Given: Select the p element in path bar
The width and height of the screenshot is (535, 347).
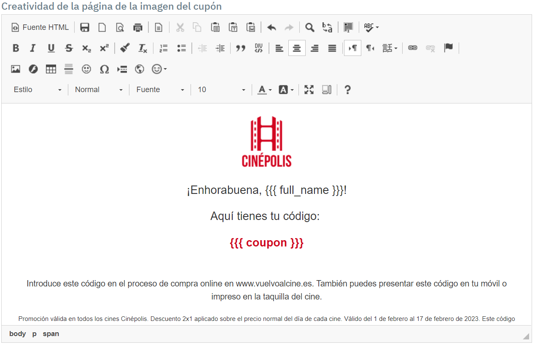Looking at the screenshot, I should point(35,334).
